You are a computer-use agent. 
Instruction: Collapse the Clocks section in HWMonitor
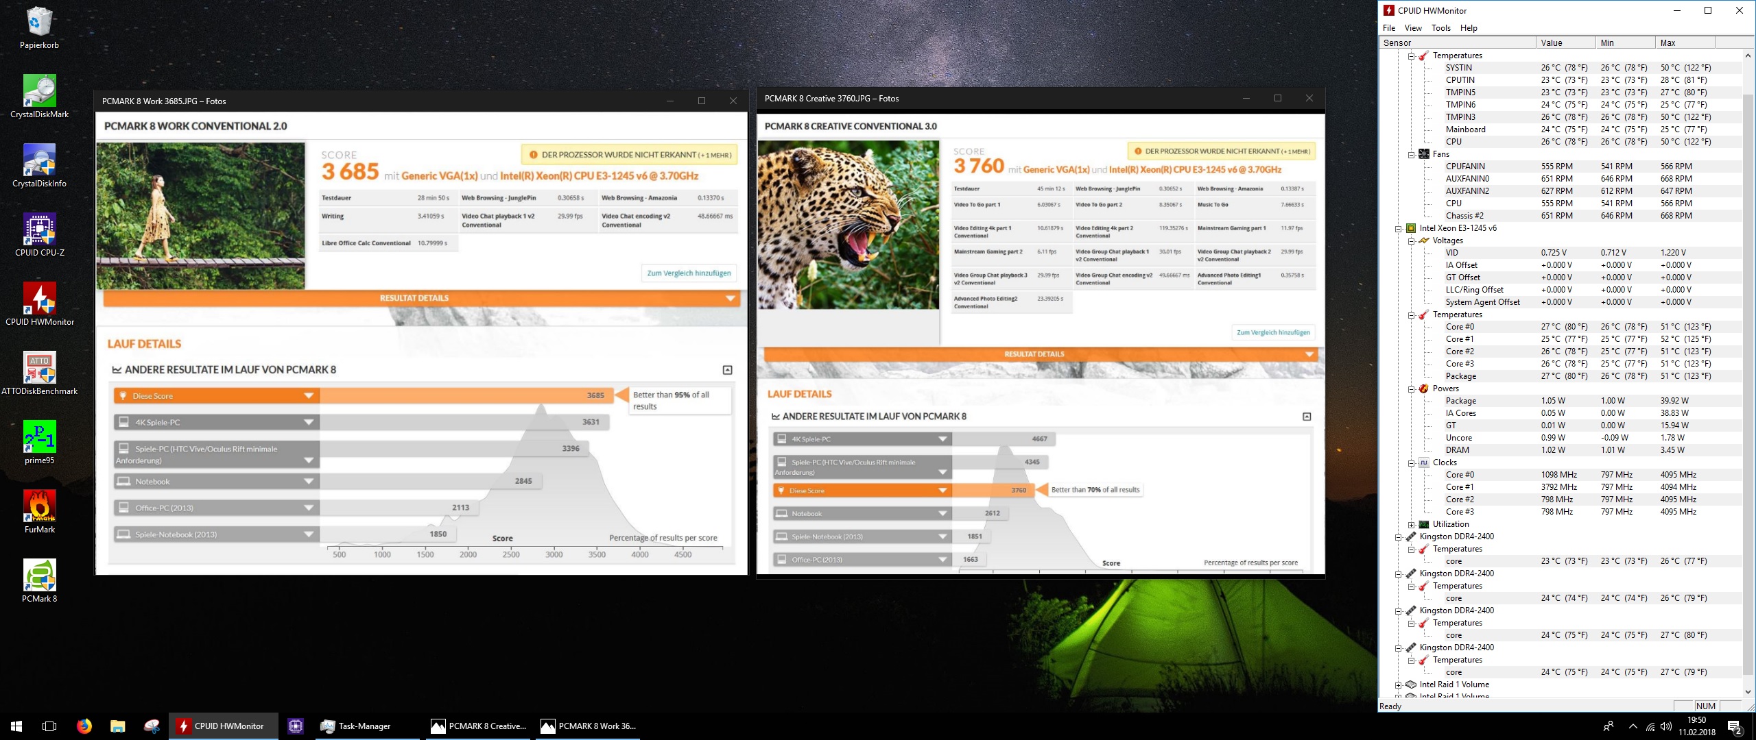click(1411, 463)
